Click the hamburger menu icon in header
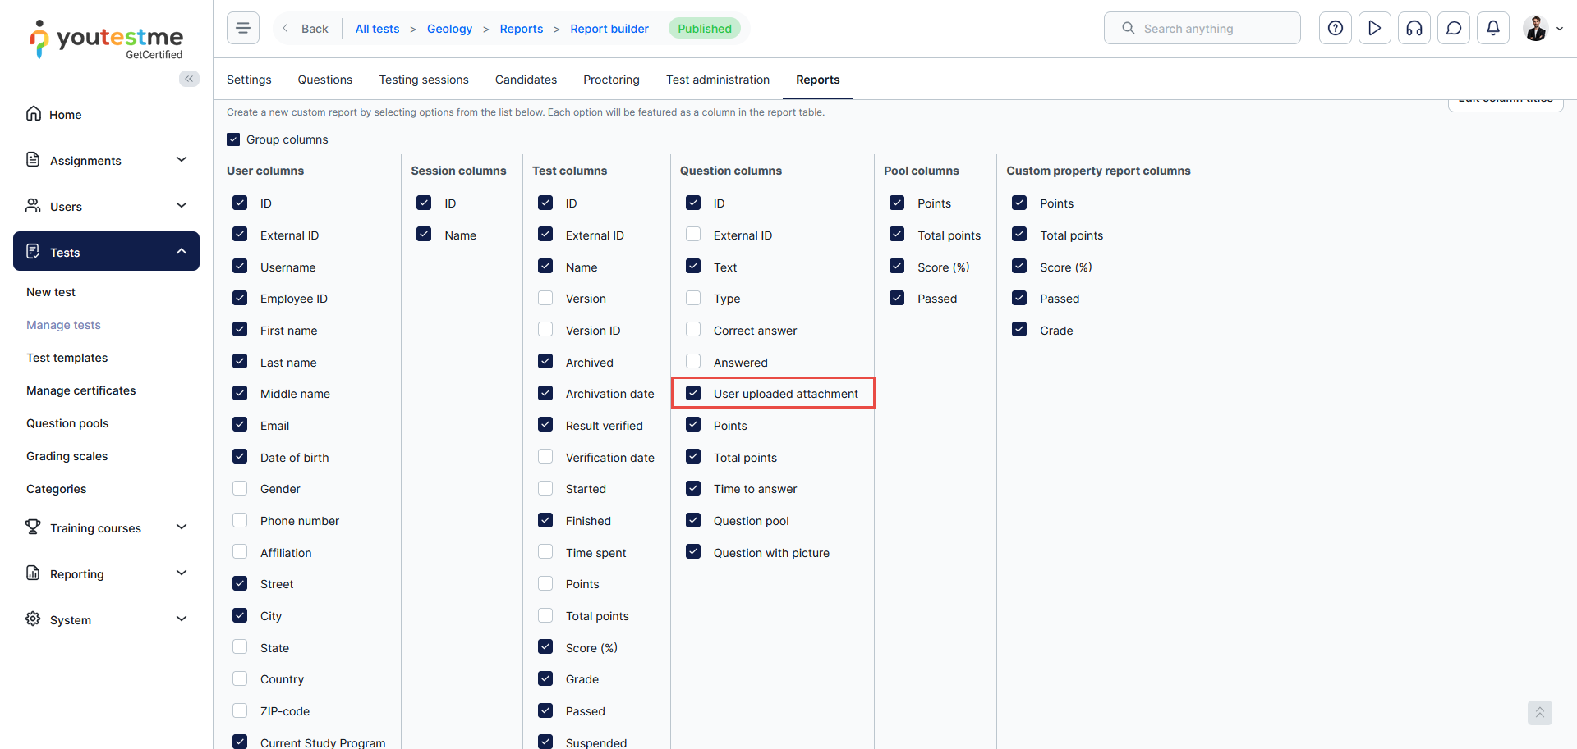This screenshot has height=749, width=1577. pos(243,28)
